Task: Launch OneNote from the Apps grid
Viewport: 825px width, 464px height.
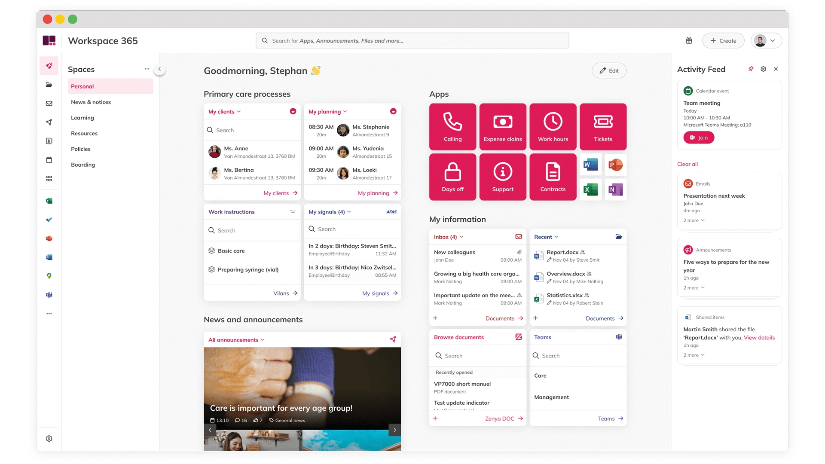Action: pos(615,189)
